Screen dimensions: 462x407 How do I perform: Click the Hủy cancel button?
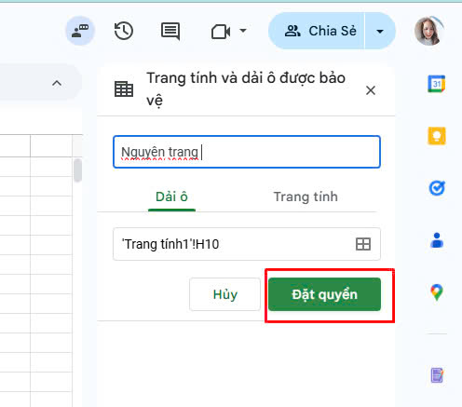coord(224,294)
